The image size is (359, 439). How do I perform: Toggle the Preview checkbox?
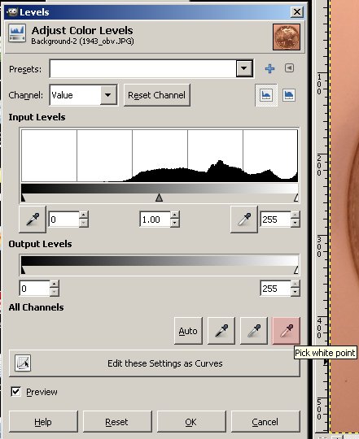(x=16, y=391)
